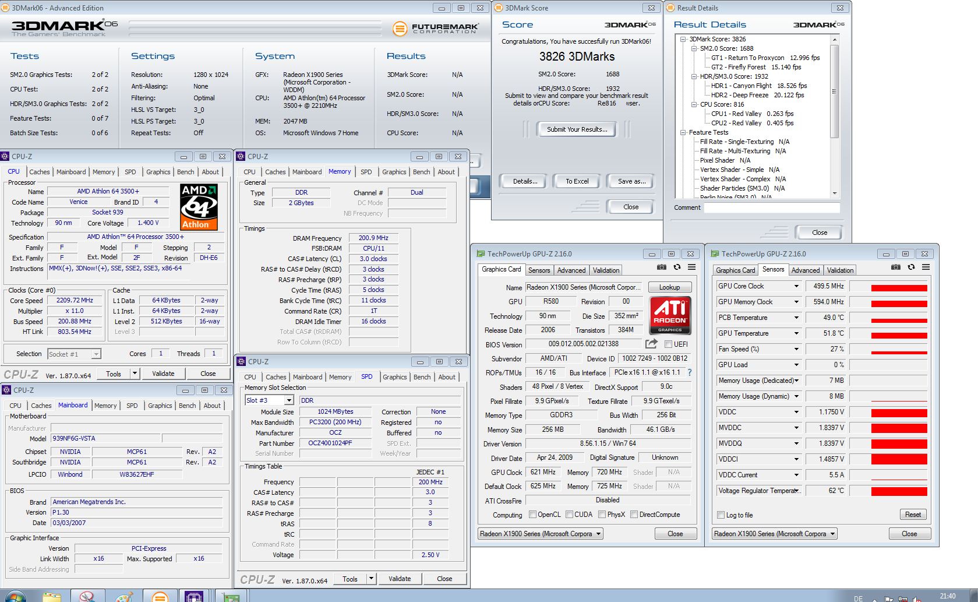Enable the CUDA checkbox
This screenshot has height=602, width=978.
pos(569,515)
